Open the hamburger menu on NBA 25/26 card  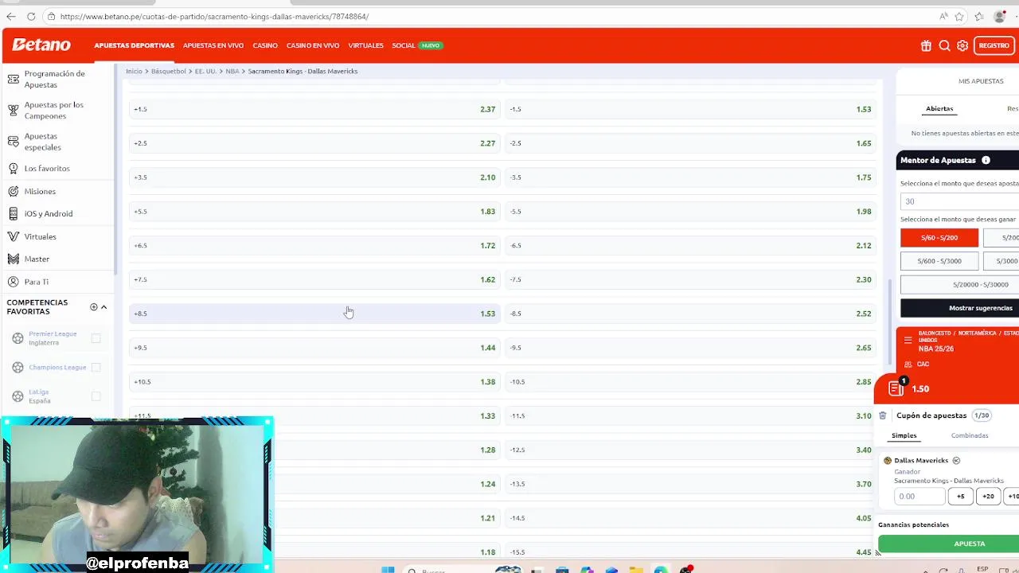click(x=908, y=341)
